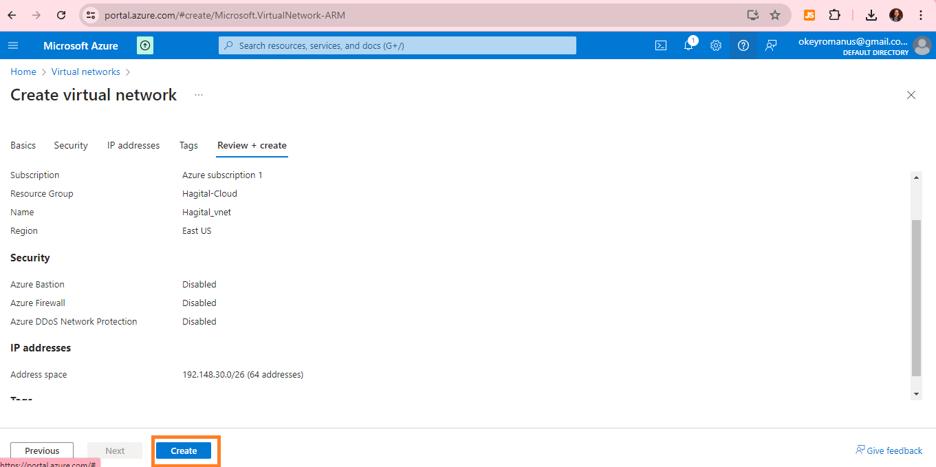
Task: Switch to the Basics tab
Action: coord(23,145)
